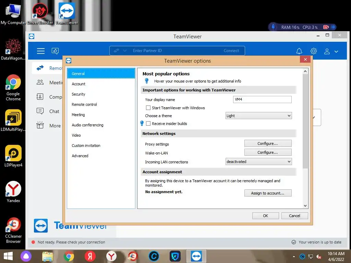Viewport: 351px width, 263px height.
Task: Select the Video options category
Action: 101,135
